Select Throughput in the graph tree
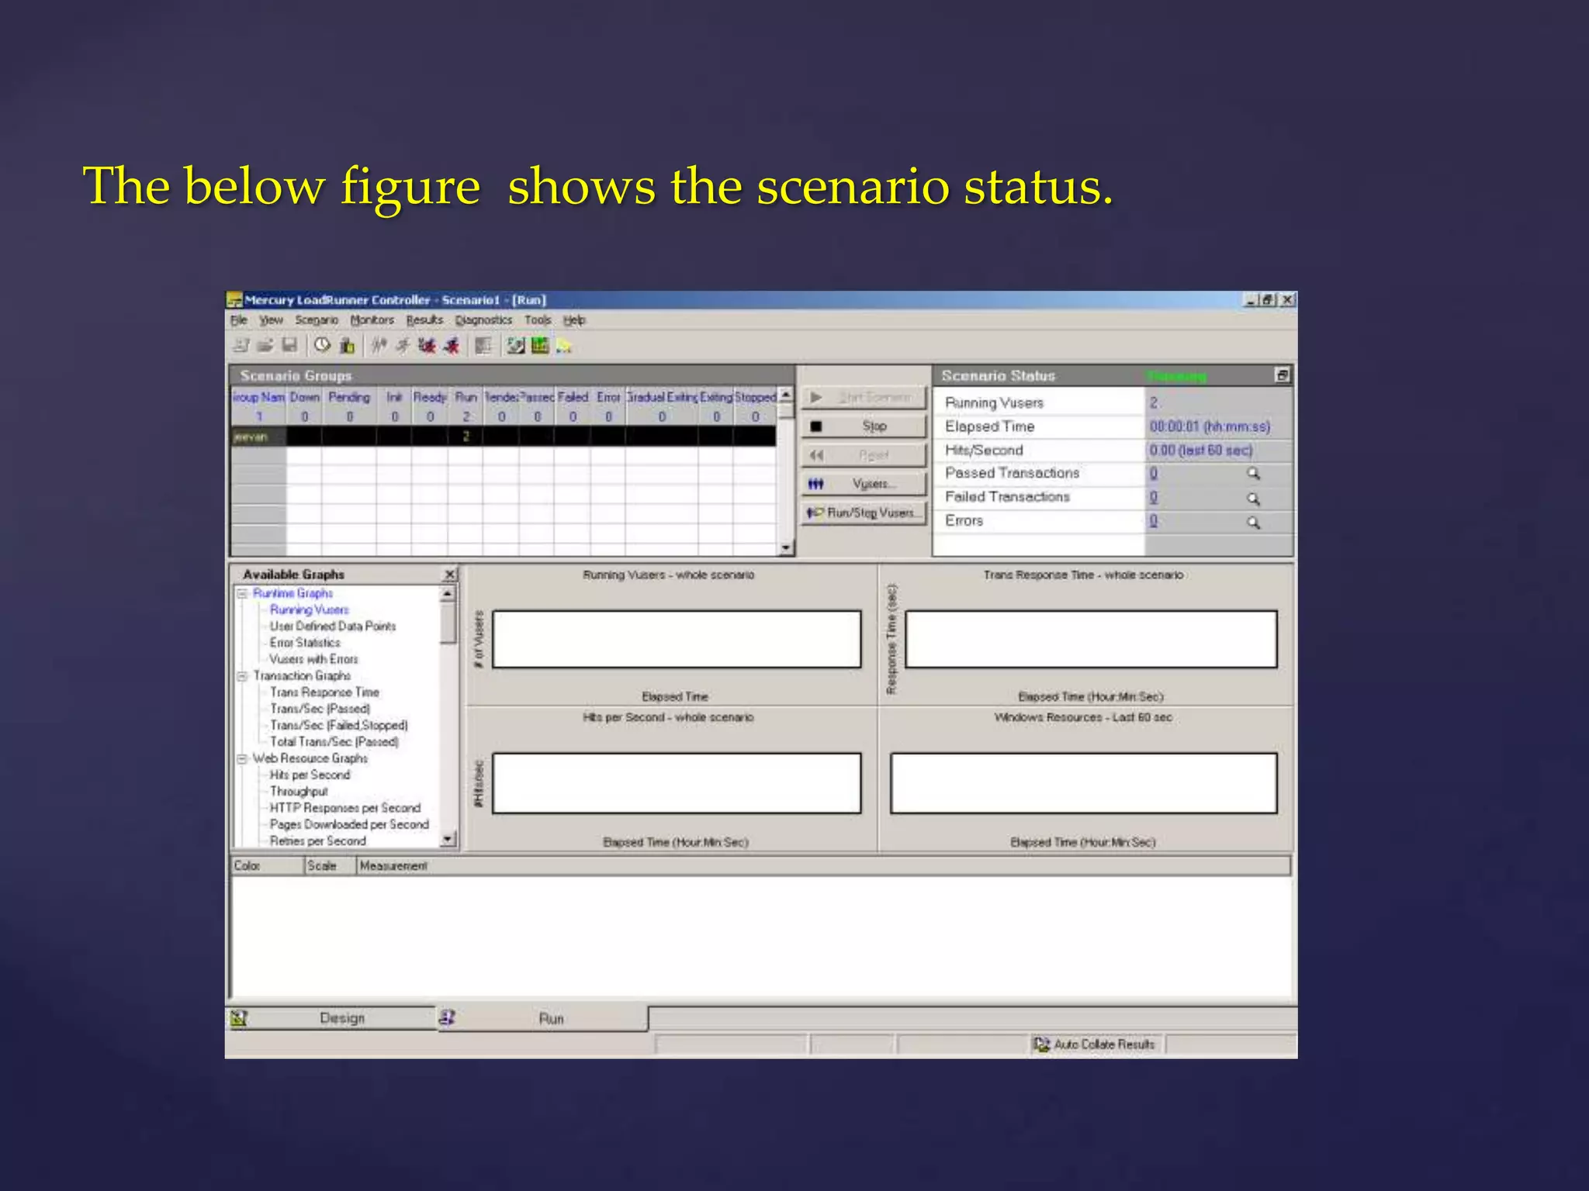This screenshot has height=1191, width=1589. [x=299, y=792]
